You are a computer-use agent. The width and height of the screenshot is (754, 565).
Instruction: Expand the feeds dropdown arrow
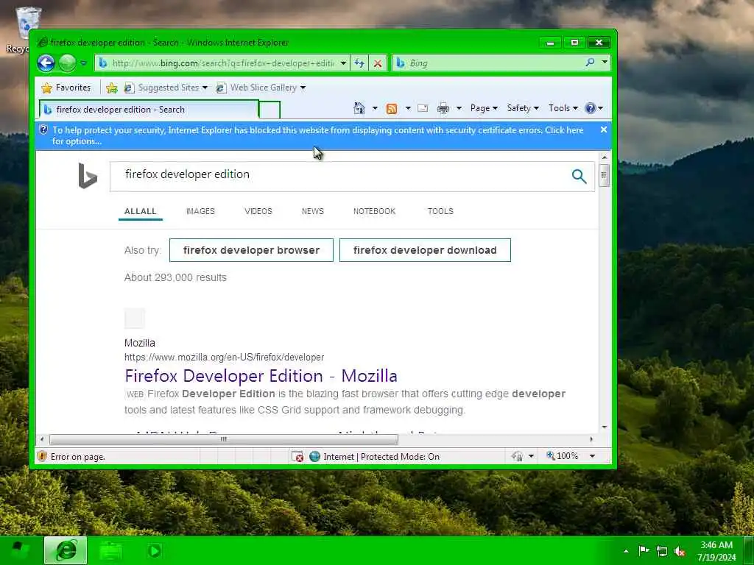point(408,108)
